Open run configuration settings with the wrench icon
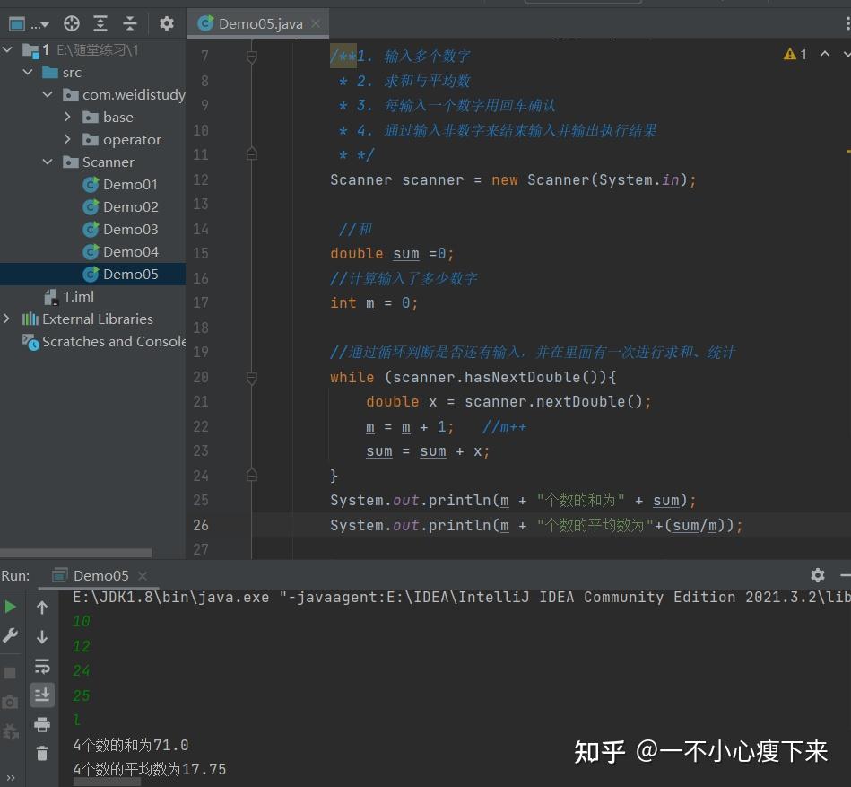Image resolution: width=851 pixels, height=787 pixels. [11, 635]
